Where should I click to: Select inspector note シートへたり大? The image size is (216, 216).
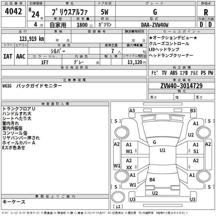click(x=17, y=119)
